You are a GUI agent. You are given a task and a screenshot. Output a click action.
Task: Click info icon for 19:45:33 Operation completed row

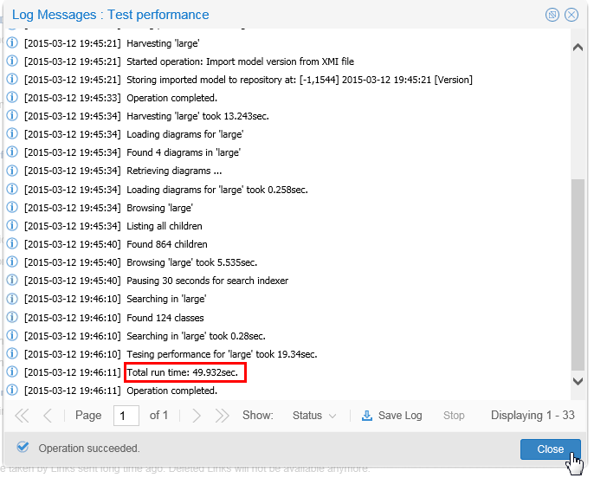[x=12, y=97]
